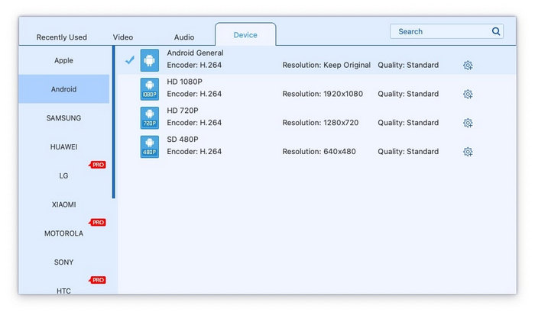The height and width of the screenshot is (315, 535).
Task: Select SAMSUNG in the device list
Action: 64,118
